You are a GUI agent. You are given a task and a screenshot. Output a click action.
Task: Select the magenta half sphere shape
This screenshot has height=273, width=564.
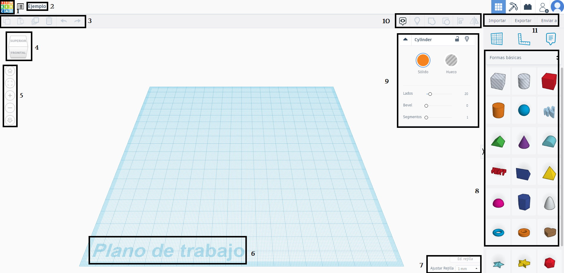pos(498,203)
